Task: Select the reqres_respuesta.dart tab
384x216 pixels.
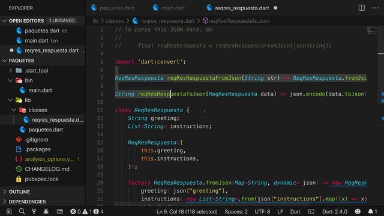Action: pyautogui.click(x=242, y=8)
